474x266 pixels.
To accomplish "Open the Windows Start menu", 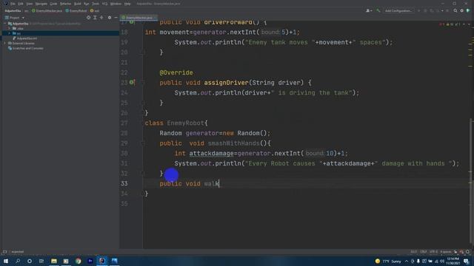I will tap(6, 261).
